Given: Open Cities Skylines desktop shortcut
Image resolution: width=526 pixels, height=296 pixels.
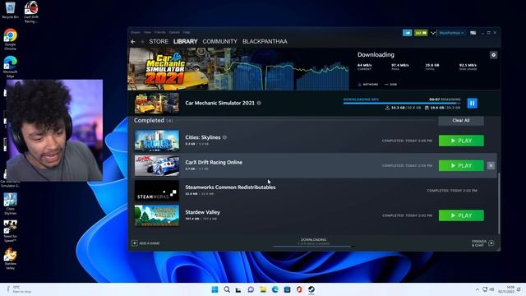Looking at the screenshot, I should pos(10,204).
